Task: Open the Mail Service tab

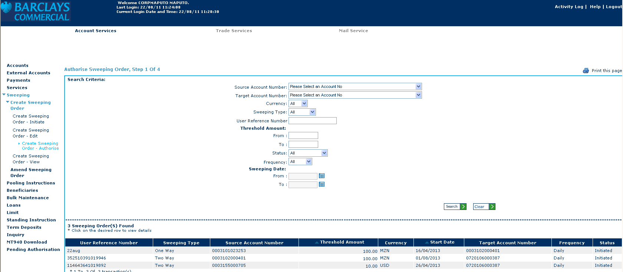Action: pos(353,31)
